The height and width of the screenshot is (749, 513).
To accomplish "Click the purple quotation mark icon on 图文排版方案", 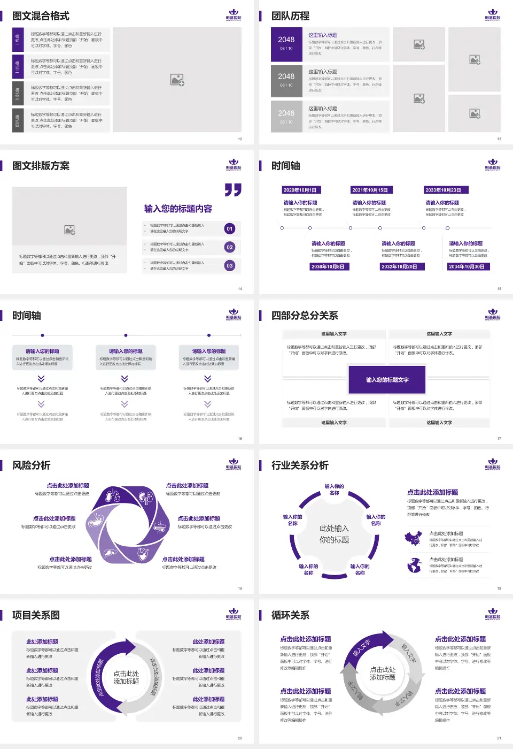I will click(x=233, y=190).
